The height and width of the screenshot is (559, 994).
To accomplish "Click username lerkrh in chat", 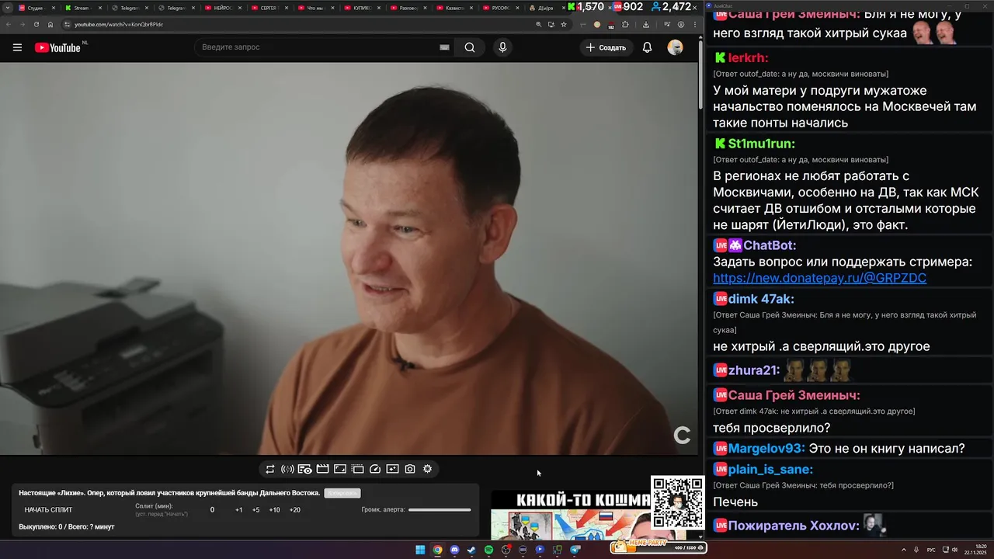I will click(748, 57).
